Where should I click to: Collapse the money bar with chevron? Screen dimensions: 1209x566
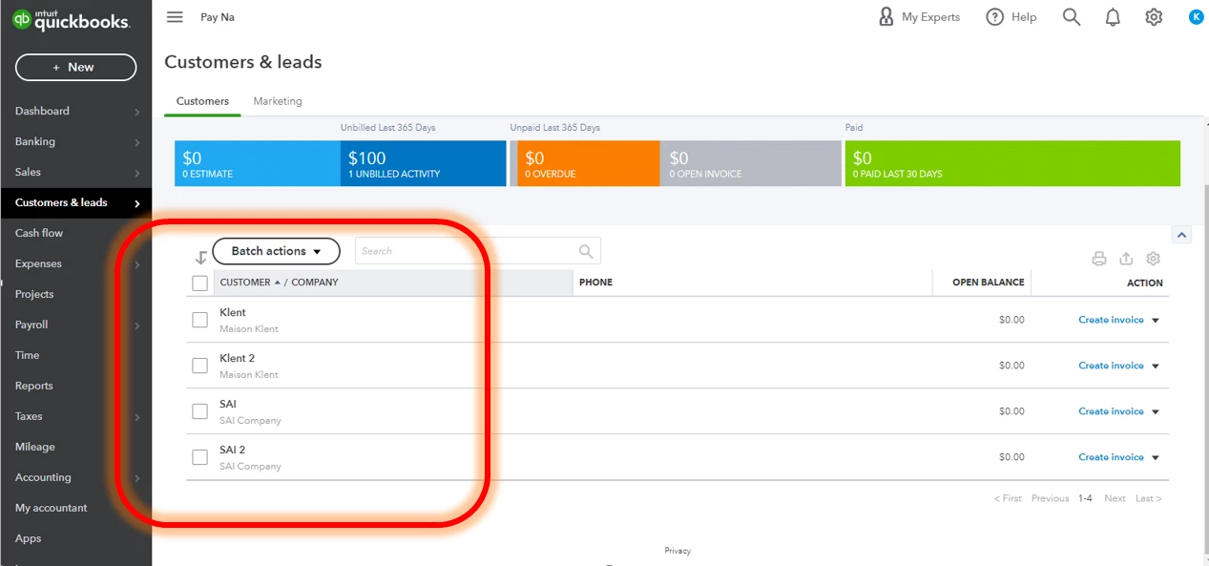pos(1181,235)
